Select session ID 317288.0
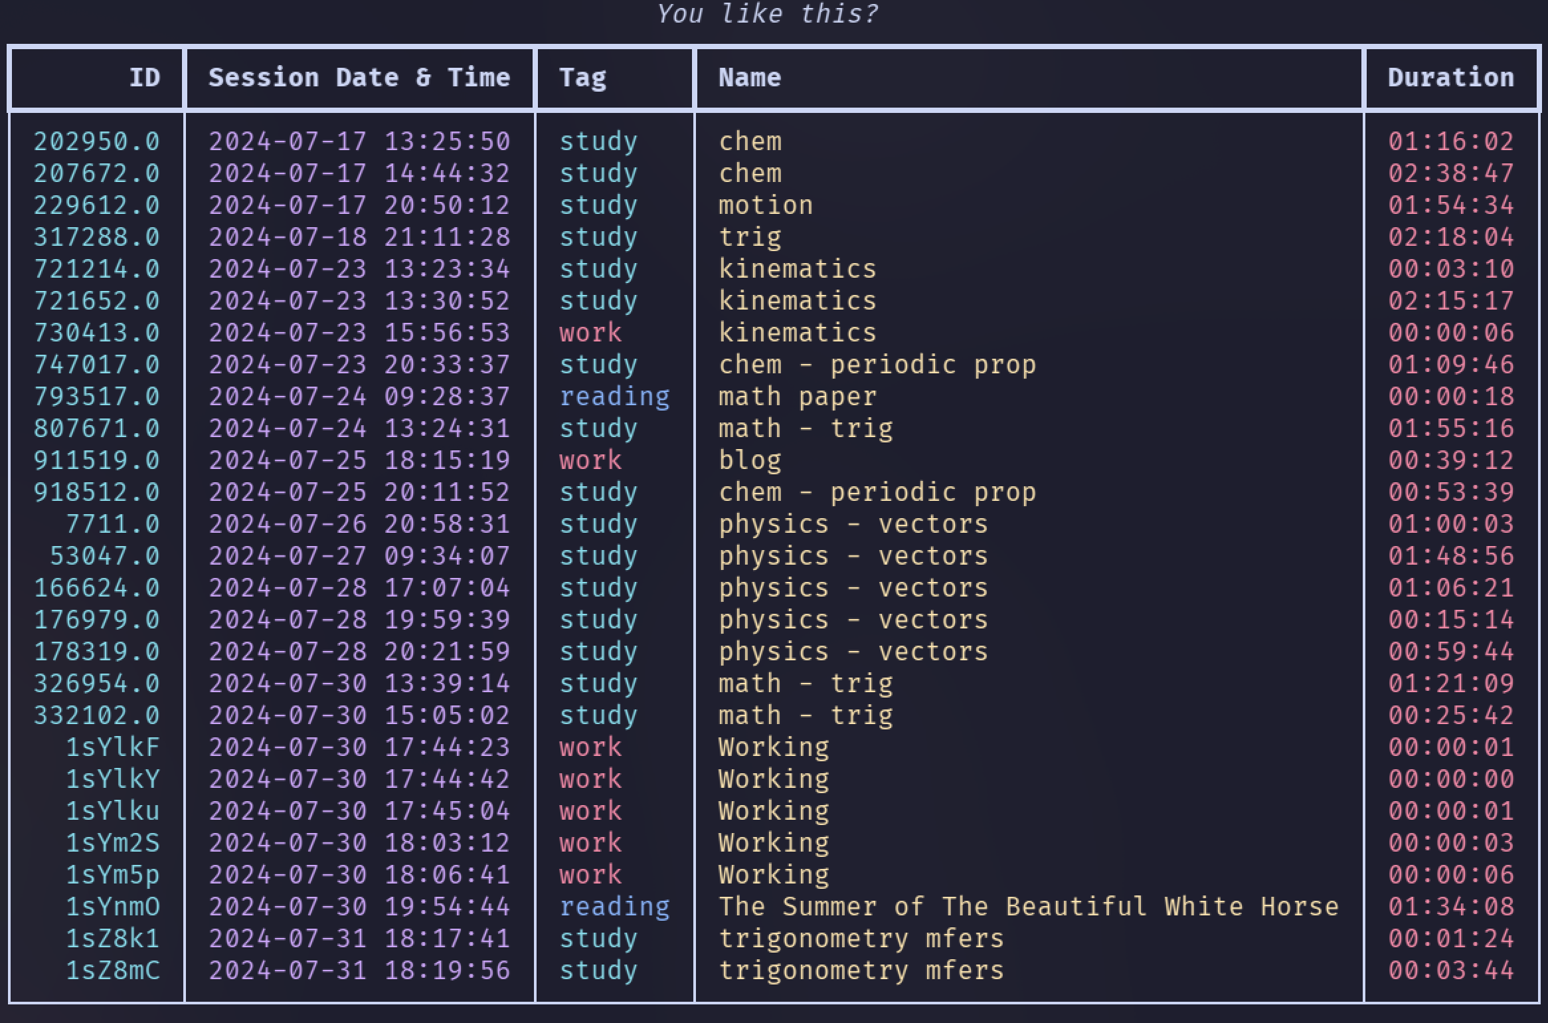This screenshot has width=1548, height=1023. click(x=97, y=237)
